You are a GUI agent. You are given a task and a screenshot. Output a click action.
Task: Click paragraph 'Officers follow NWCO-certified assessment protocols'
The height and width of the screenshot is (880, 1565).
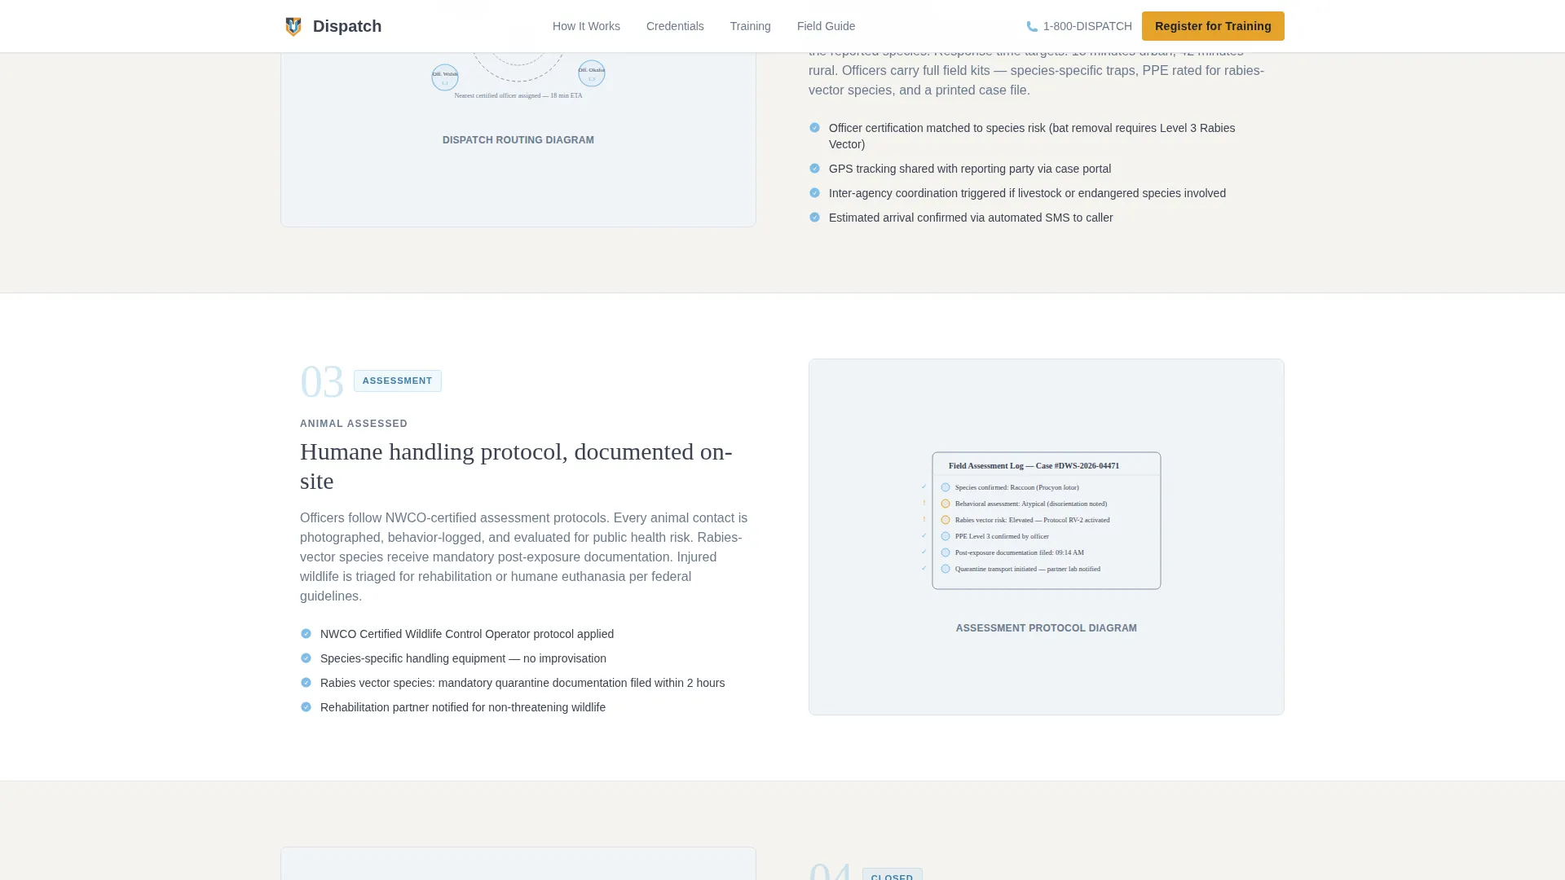[x=524, y=557]
